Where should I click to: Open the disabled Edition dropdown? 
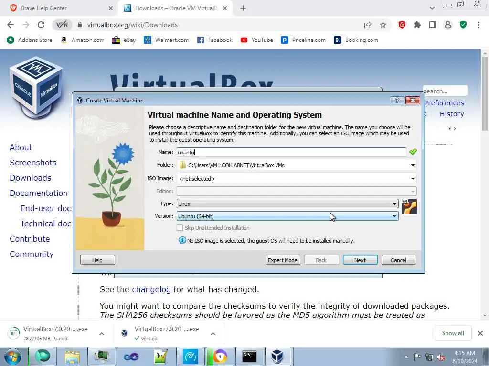coord(297,191)
